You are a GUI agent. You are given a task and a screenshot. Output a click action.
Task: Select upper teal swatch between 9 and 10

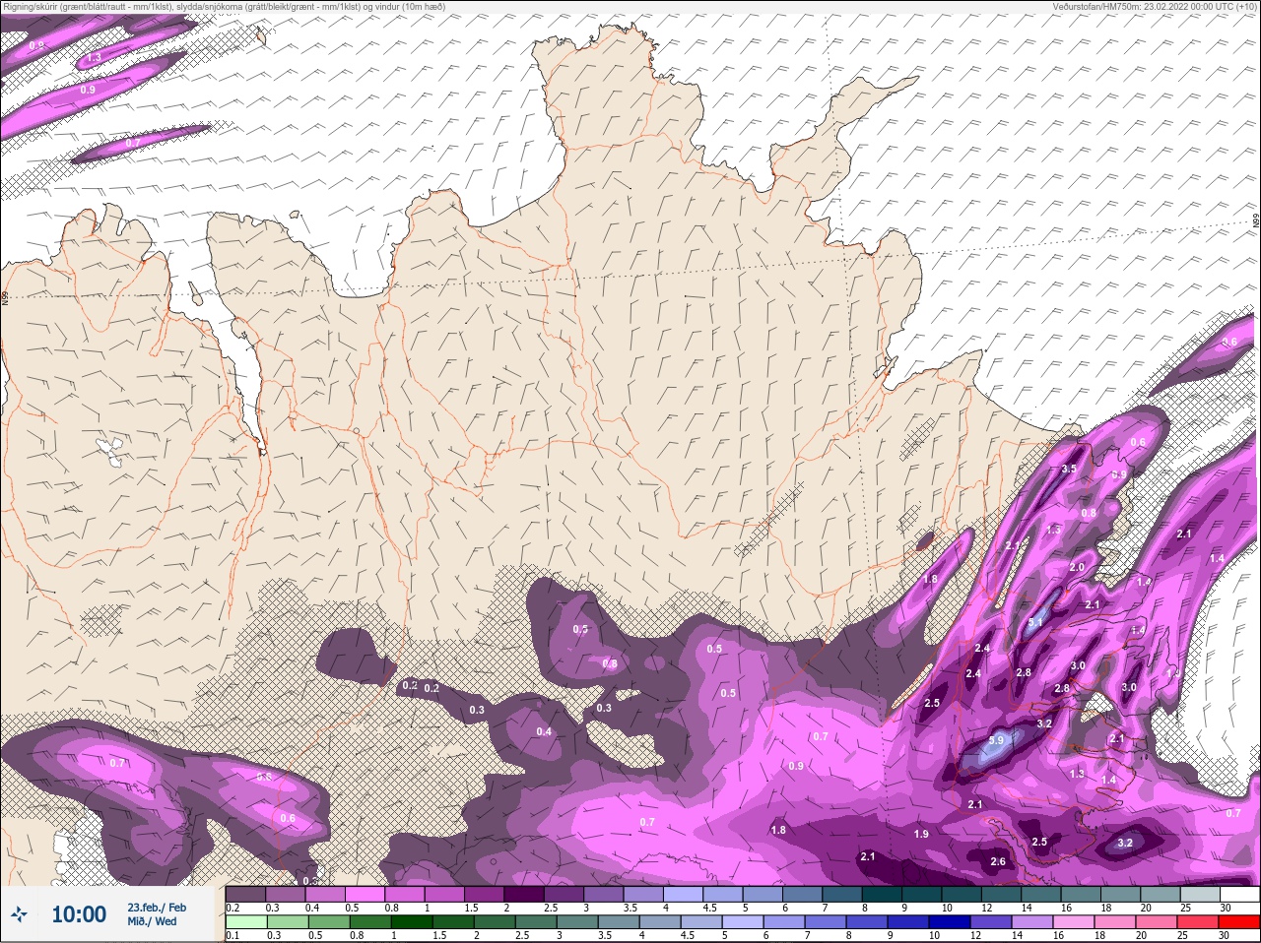(922, 895)
